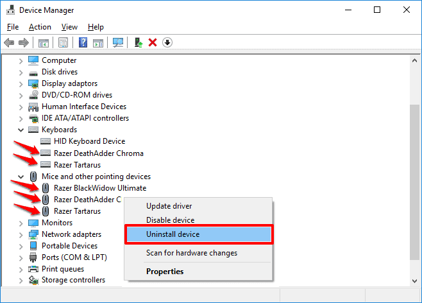Select the Monitors label
This screenshot has width=422, height=303.
tap(57, 223)
